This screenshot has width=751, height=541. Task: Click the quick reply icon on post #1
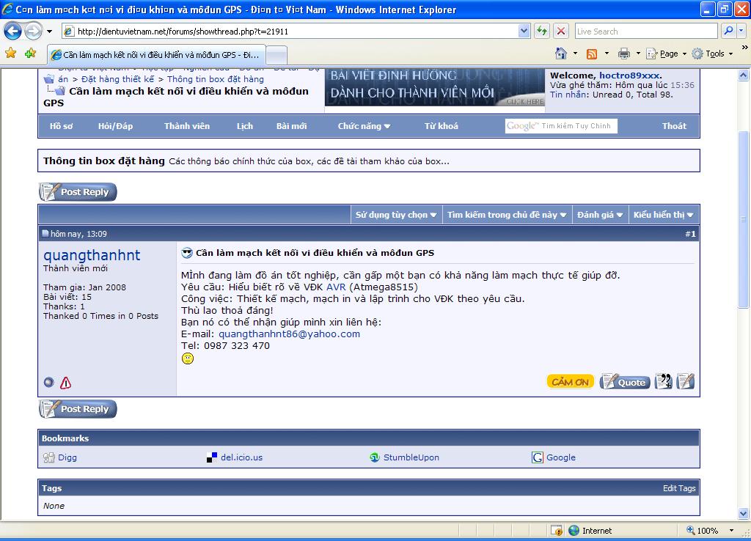click(686, 381)
